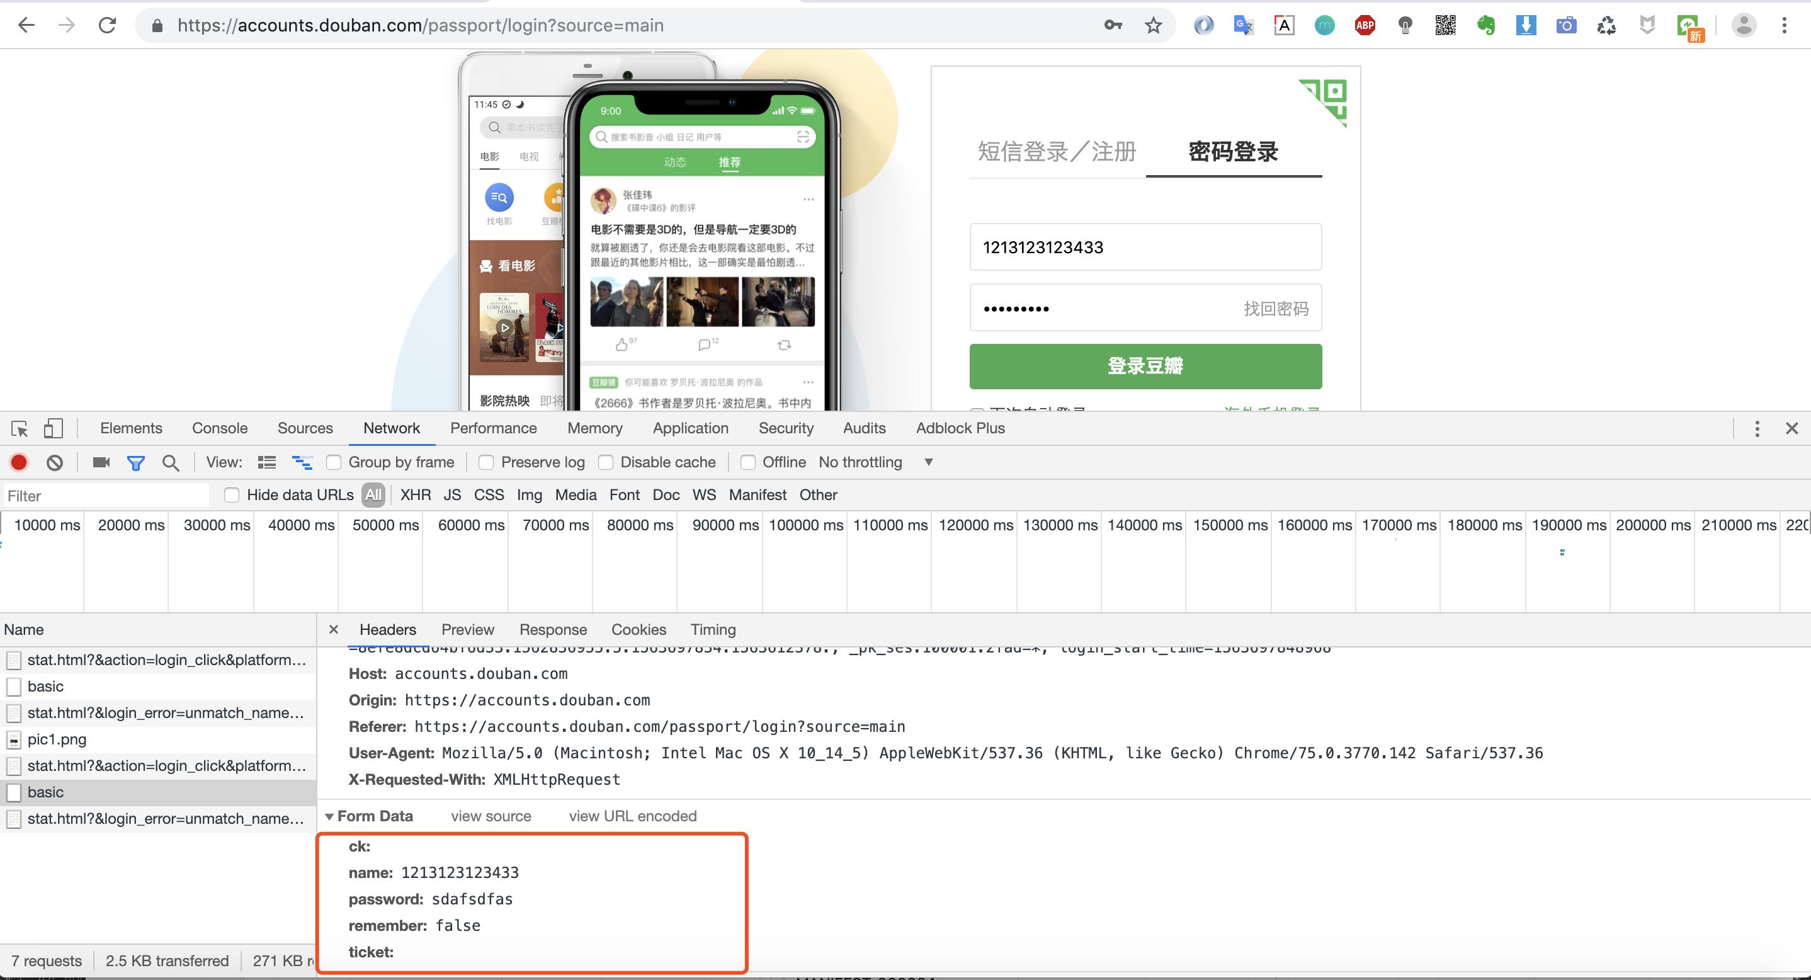Screen dimensions: 1811x980
Task: Click the network Filter text box
Action: [105, 496]
